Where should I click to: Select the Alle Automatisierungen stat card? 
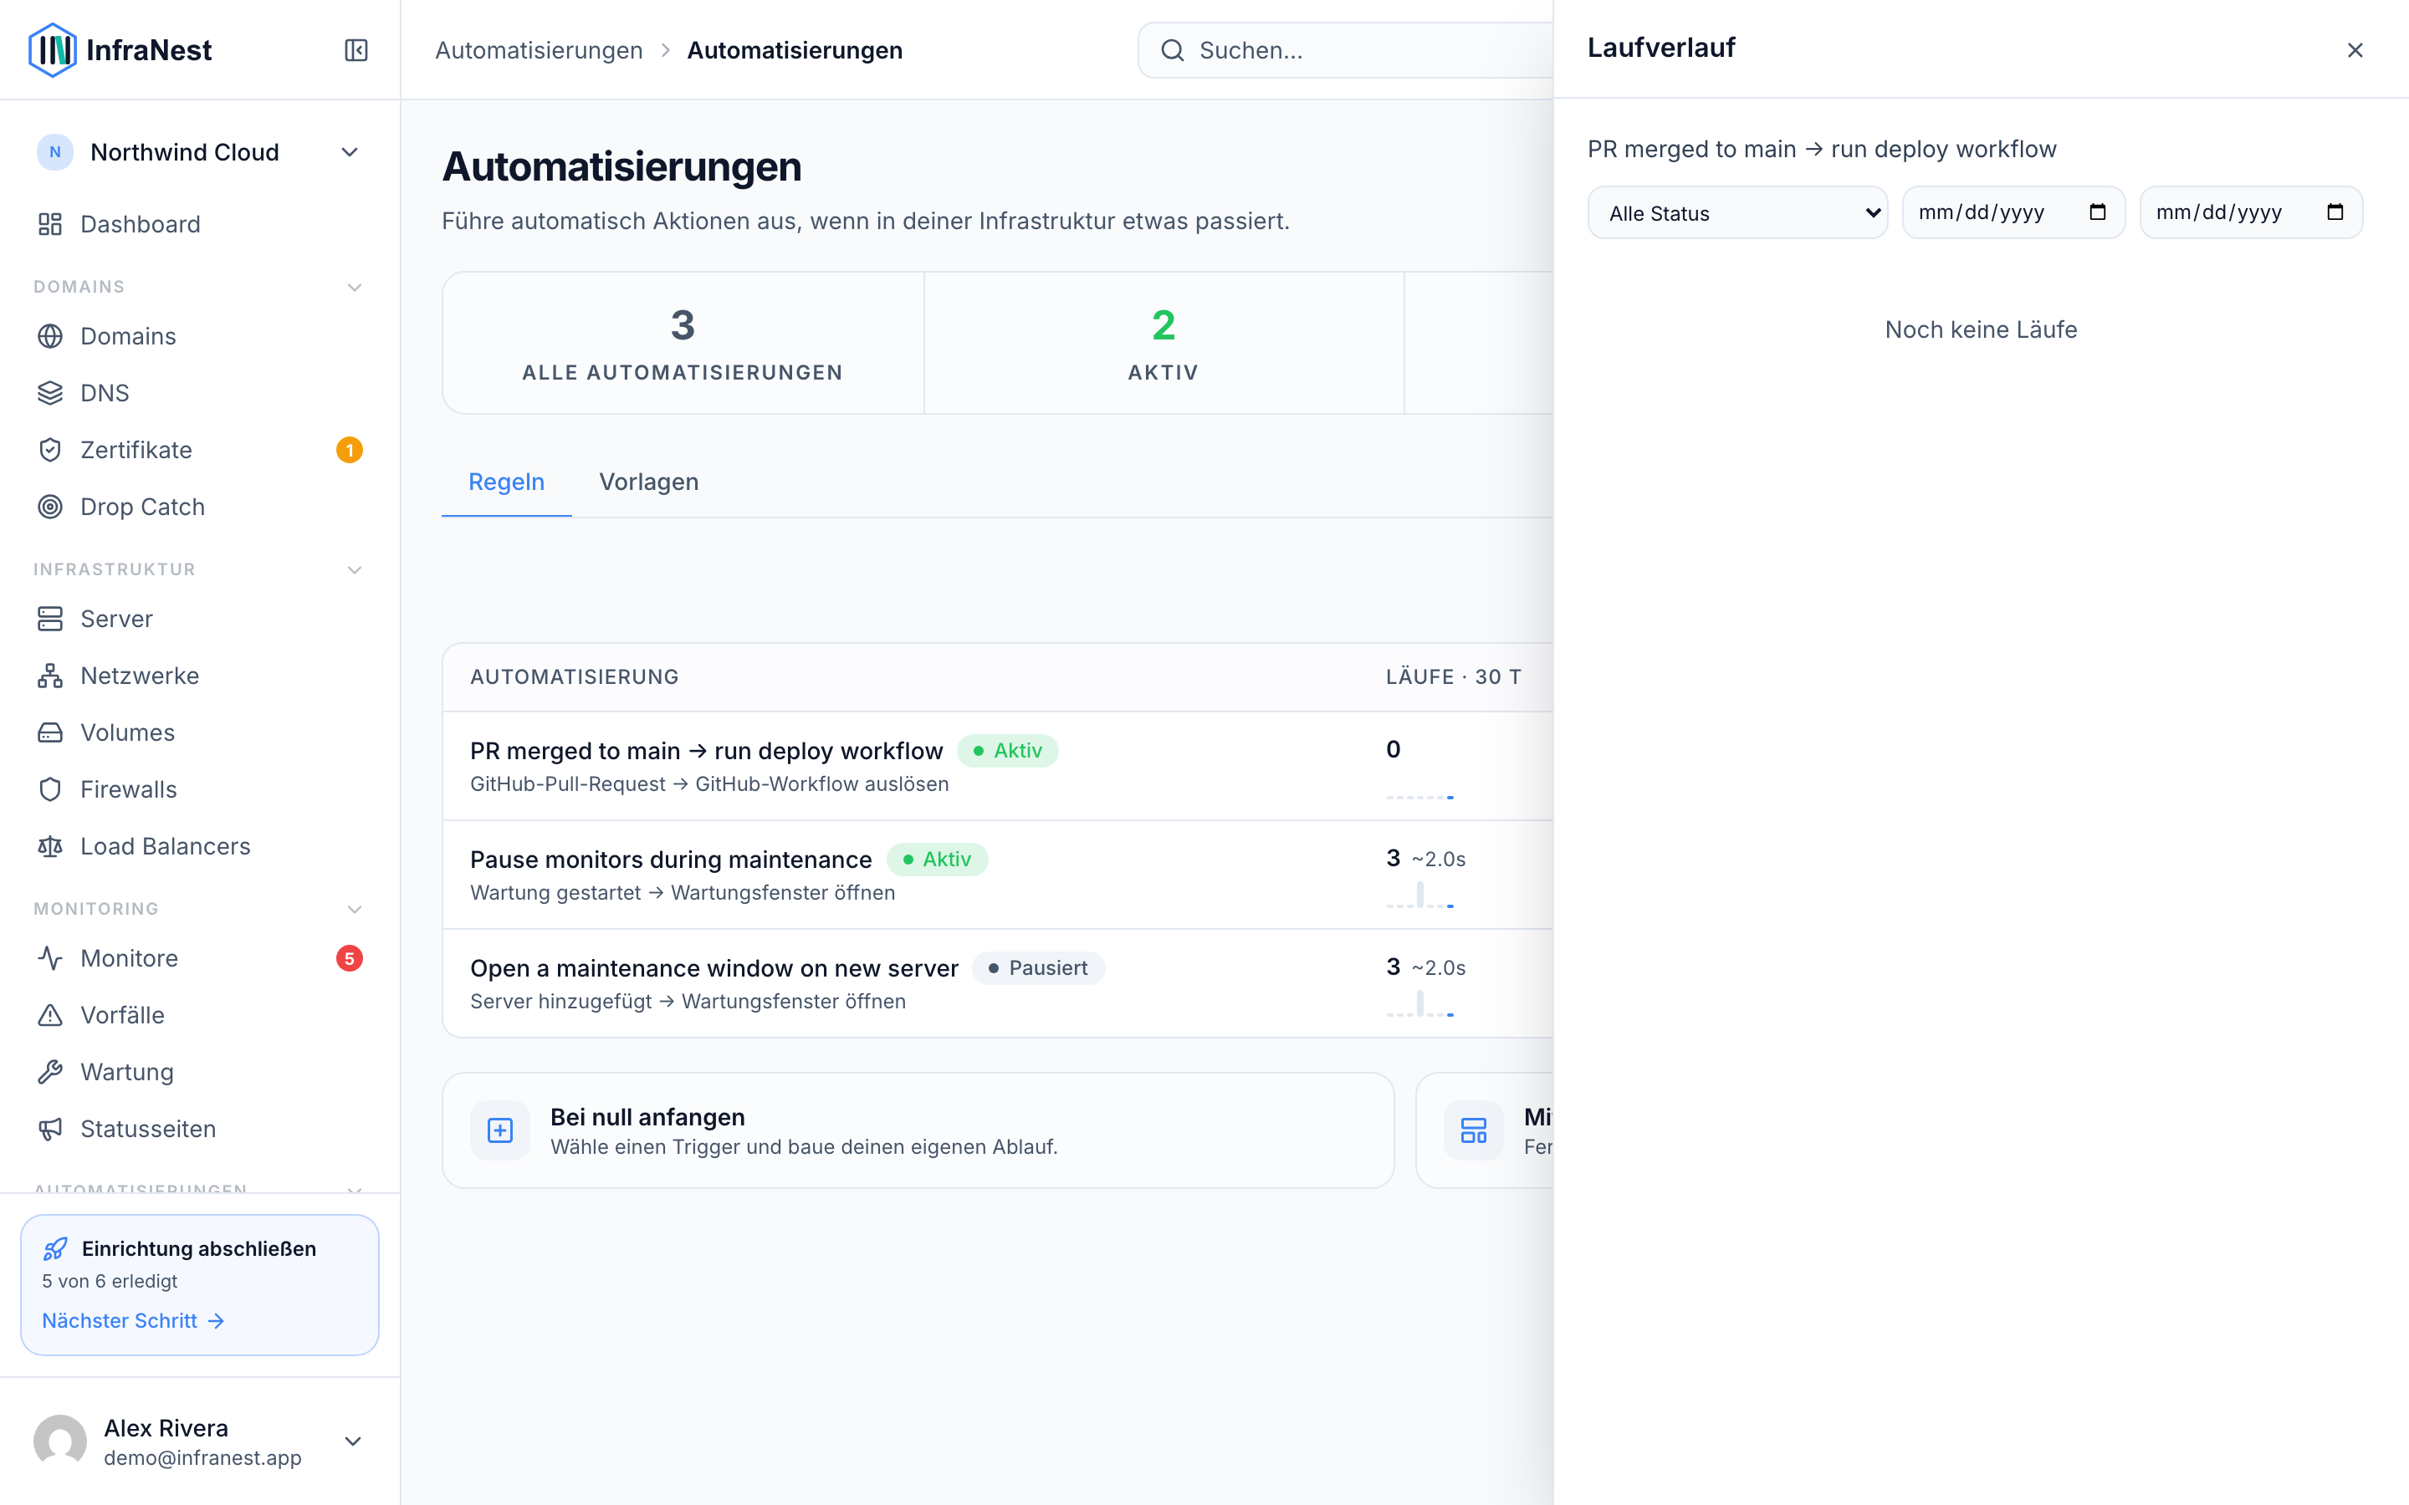pyautogui.click(x=683, y=343)
